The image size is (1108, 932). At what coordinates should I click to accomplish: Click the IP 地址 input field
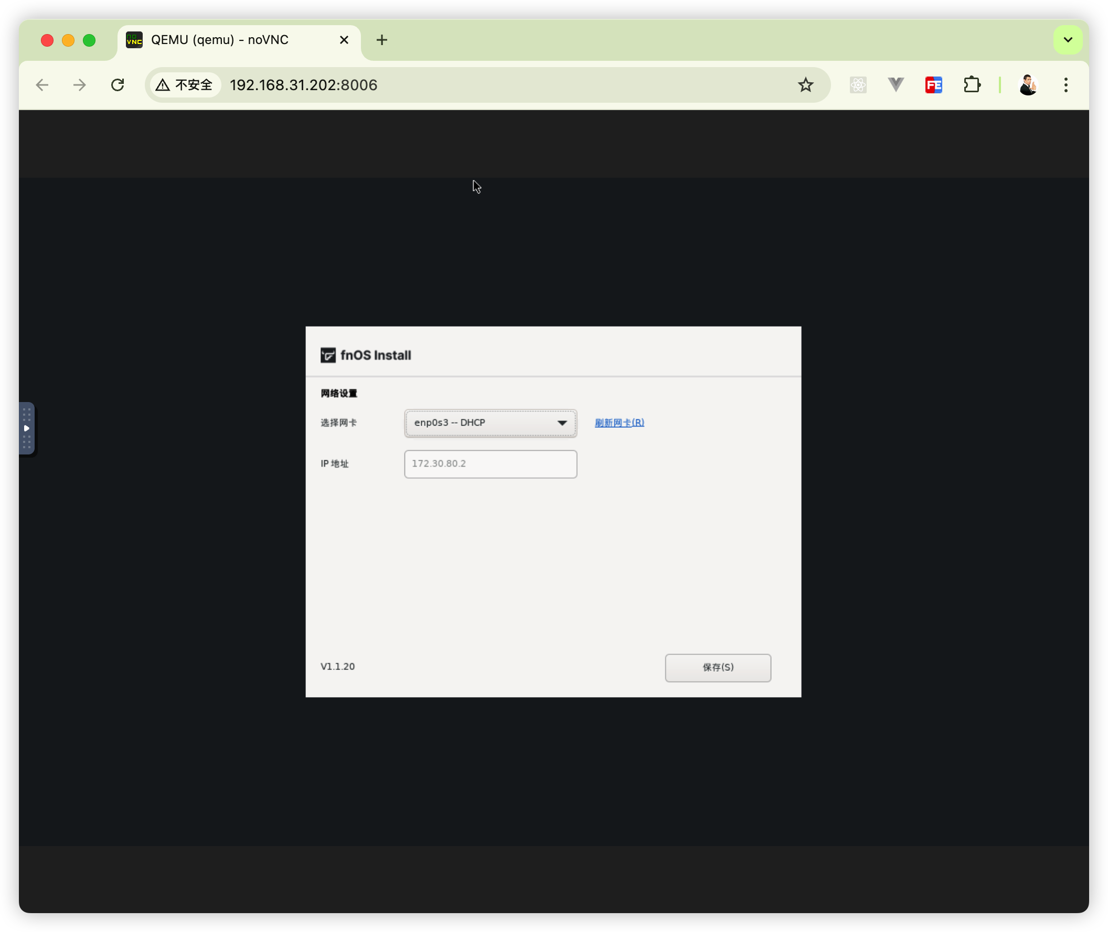[x=491, y=464]
